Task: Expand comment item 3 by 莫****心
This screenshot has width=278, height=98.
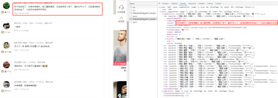Action: tap(164, 50)
